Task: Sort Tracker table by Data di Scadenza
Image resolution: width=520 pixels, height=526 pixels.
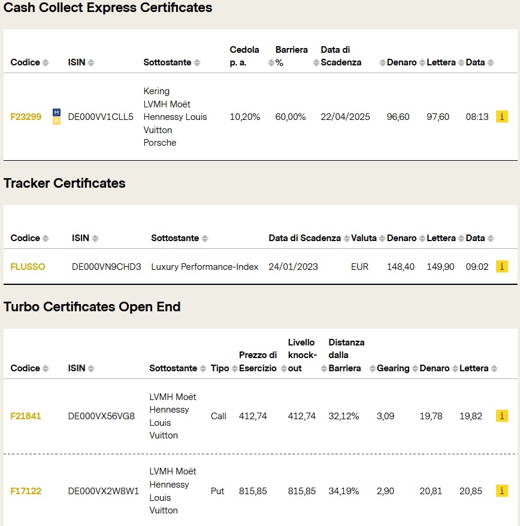Action: [347, 239]
